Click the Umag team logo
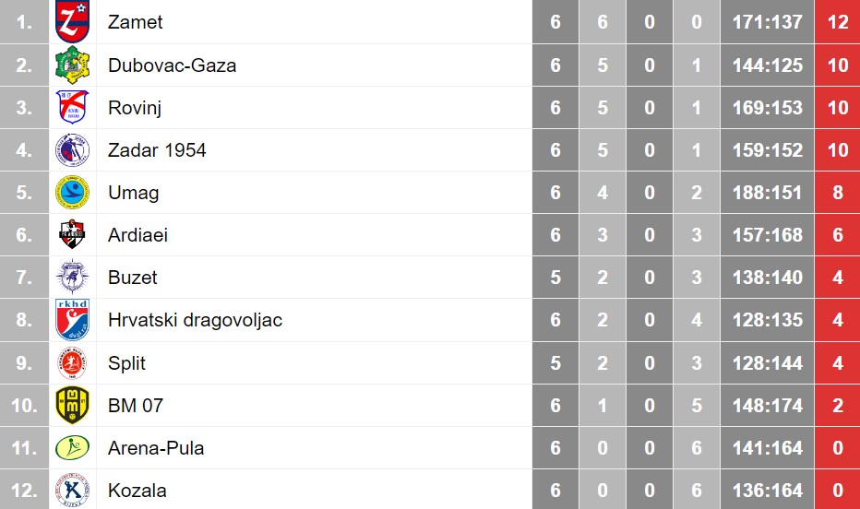The width and height of the screenshot is (860, 509). (72, 193)
